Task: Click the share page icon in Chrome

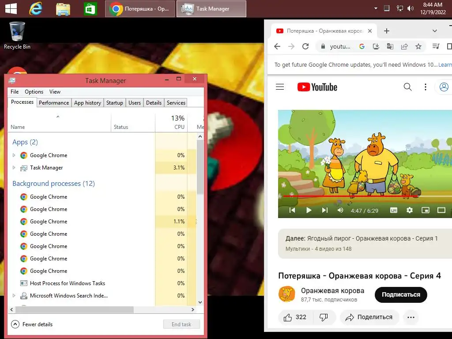Action: coord(404,46)
